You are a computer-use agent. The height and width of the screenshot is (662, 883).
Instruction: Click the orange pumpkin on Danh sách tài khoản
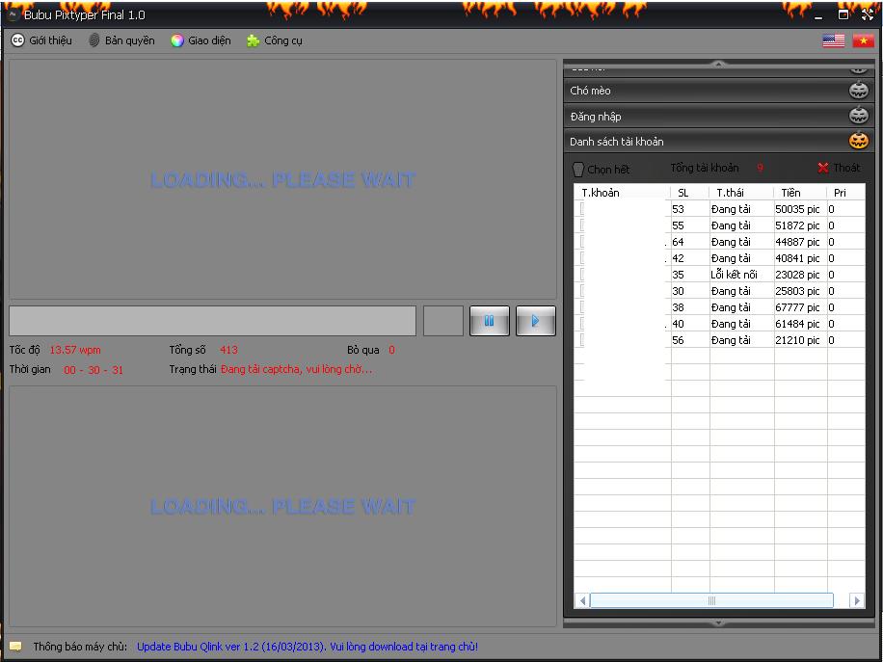click(x=859, y=140)
